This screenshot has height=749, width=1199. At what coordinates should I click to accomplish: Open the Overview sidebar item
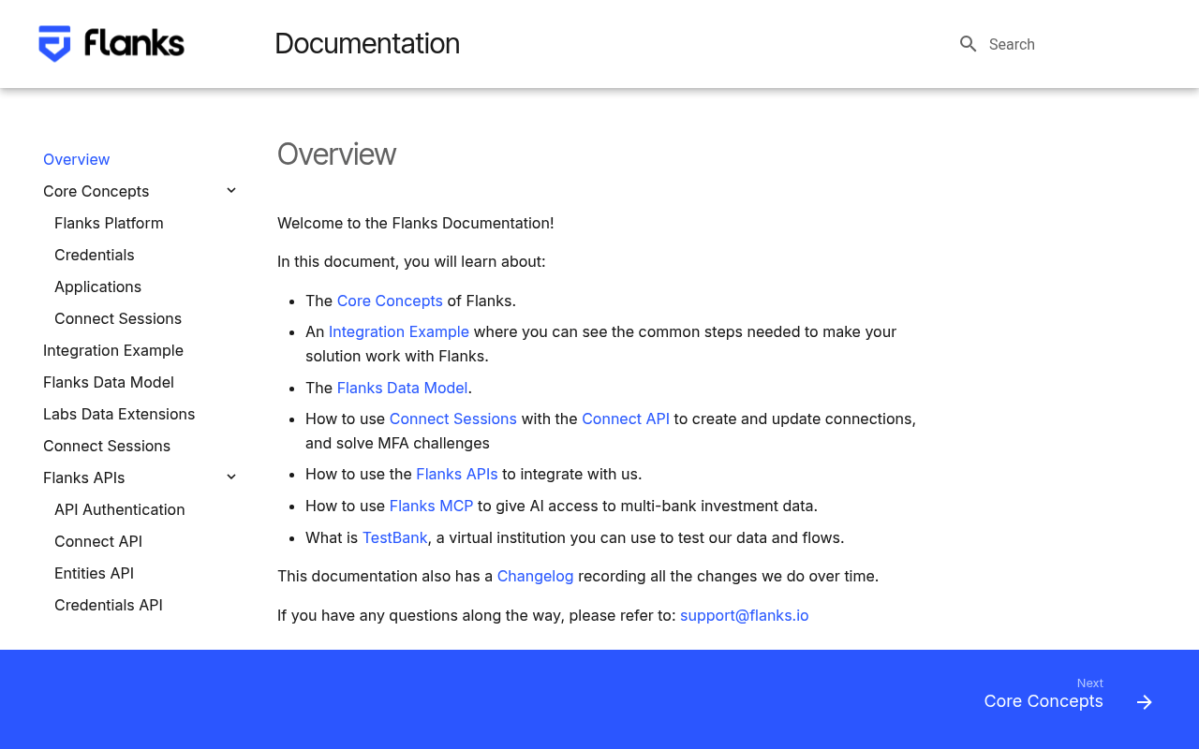77,159
